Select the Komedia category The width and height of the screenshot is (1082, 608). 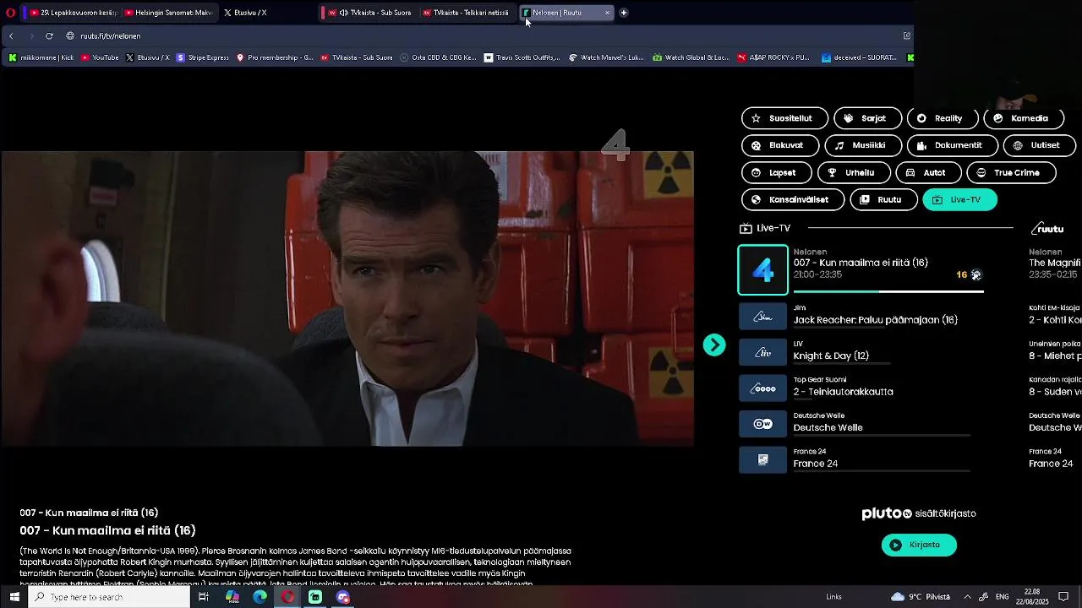coord(1023,118)
